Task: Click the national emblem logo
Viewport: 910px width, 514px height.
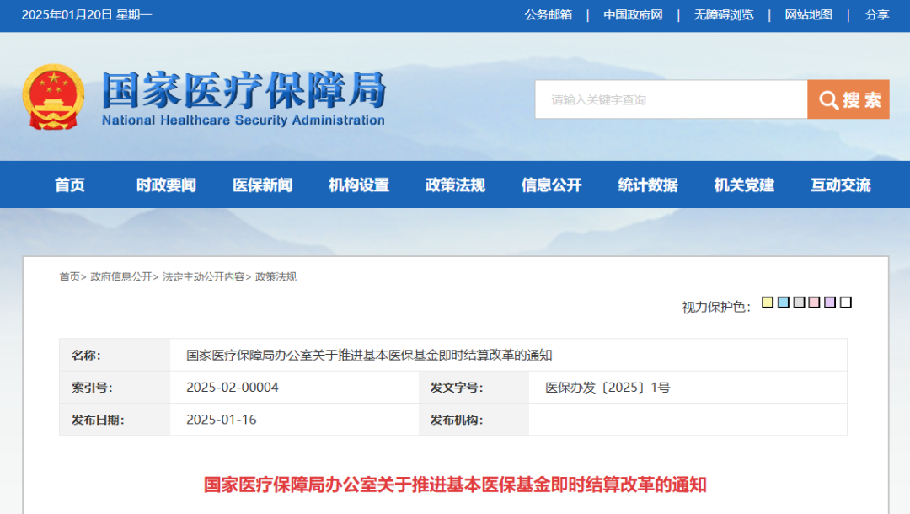Action: pyautogui.click(x=53, y=97)
